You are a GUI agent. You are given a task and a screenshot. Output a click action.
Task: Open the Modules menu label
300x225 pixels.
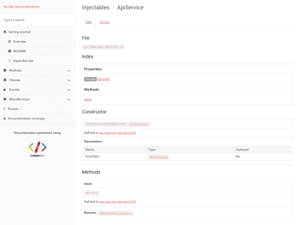16,70
